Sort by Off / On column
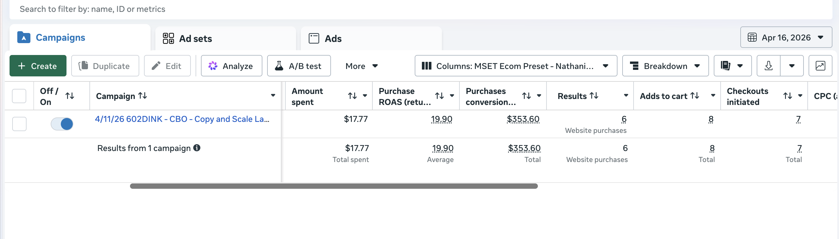Screen dimensions: 839x239 pos(70,96)
